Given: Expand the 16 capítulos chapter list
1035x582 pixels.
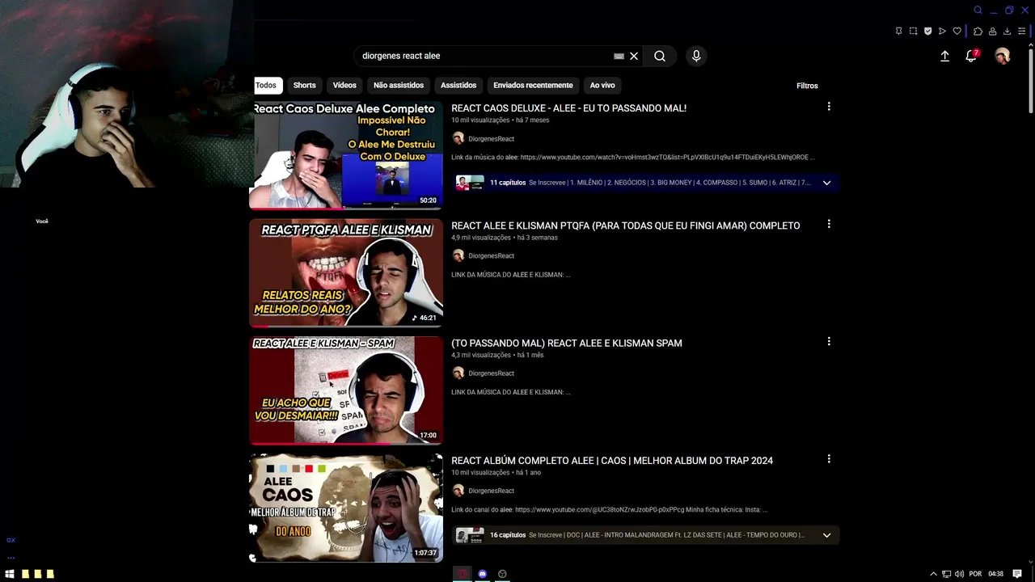Looking at the screenshot, I should point(826,535).
